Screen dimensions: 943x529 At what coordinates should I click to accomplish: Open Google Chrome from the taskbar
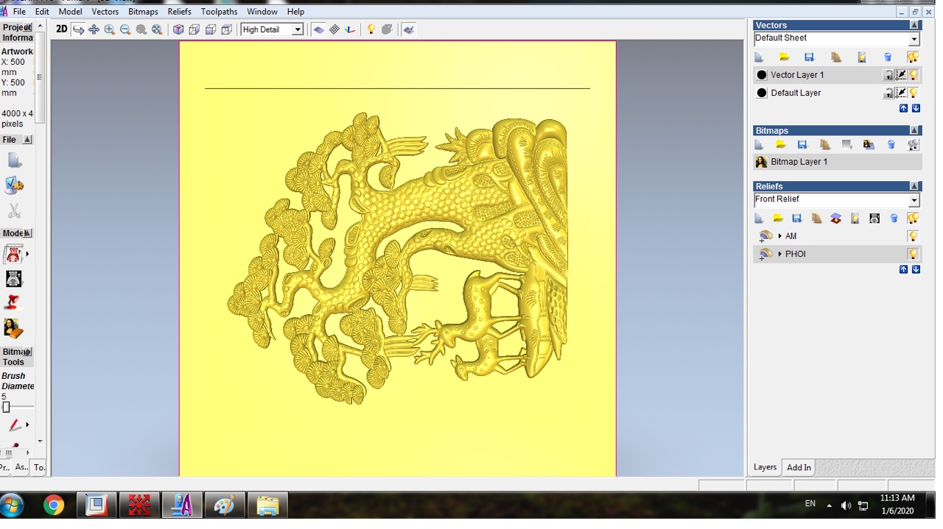click(53, 505)
